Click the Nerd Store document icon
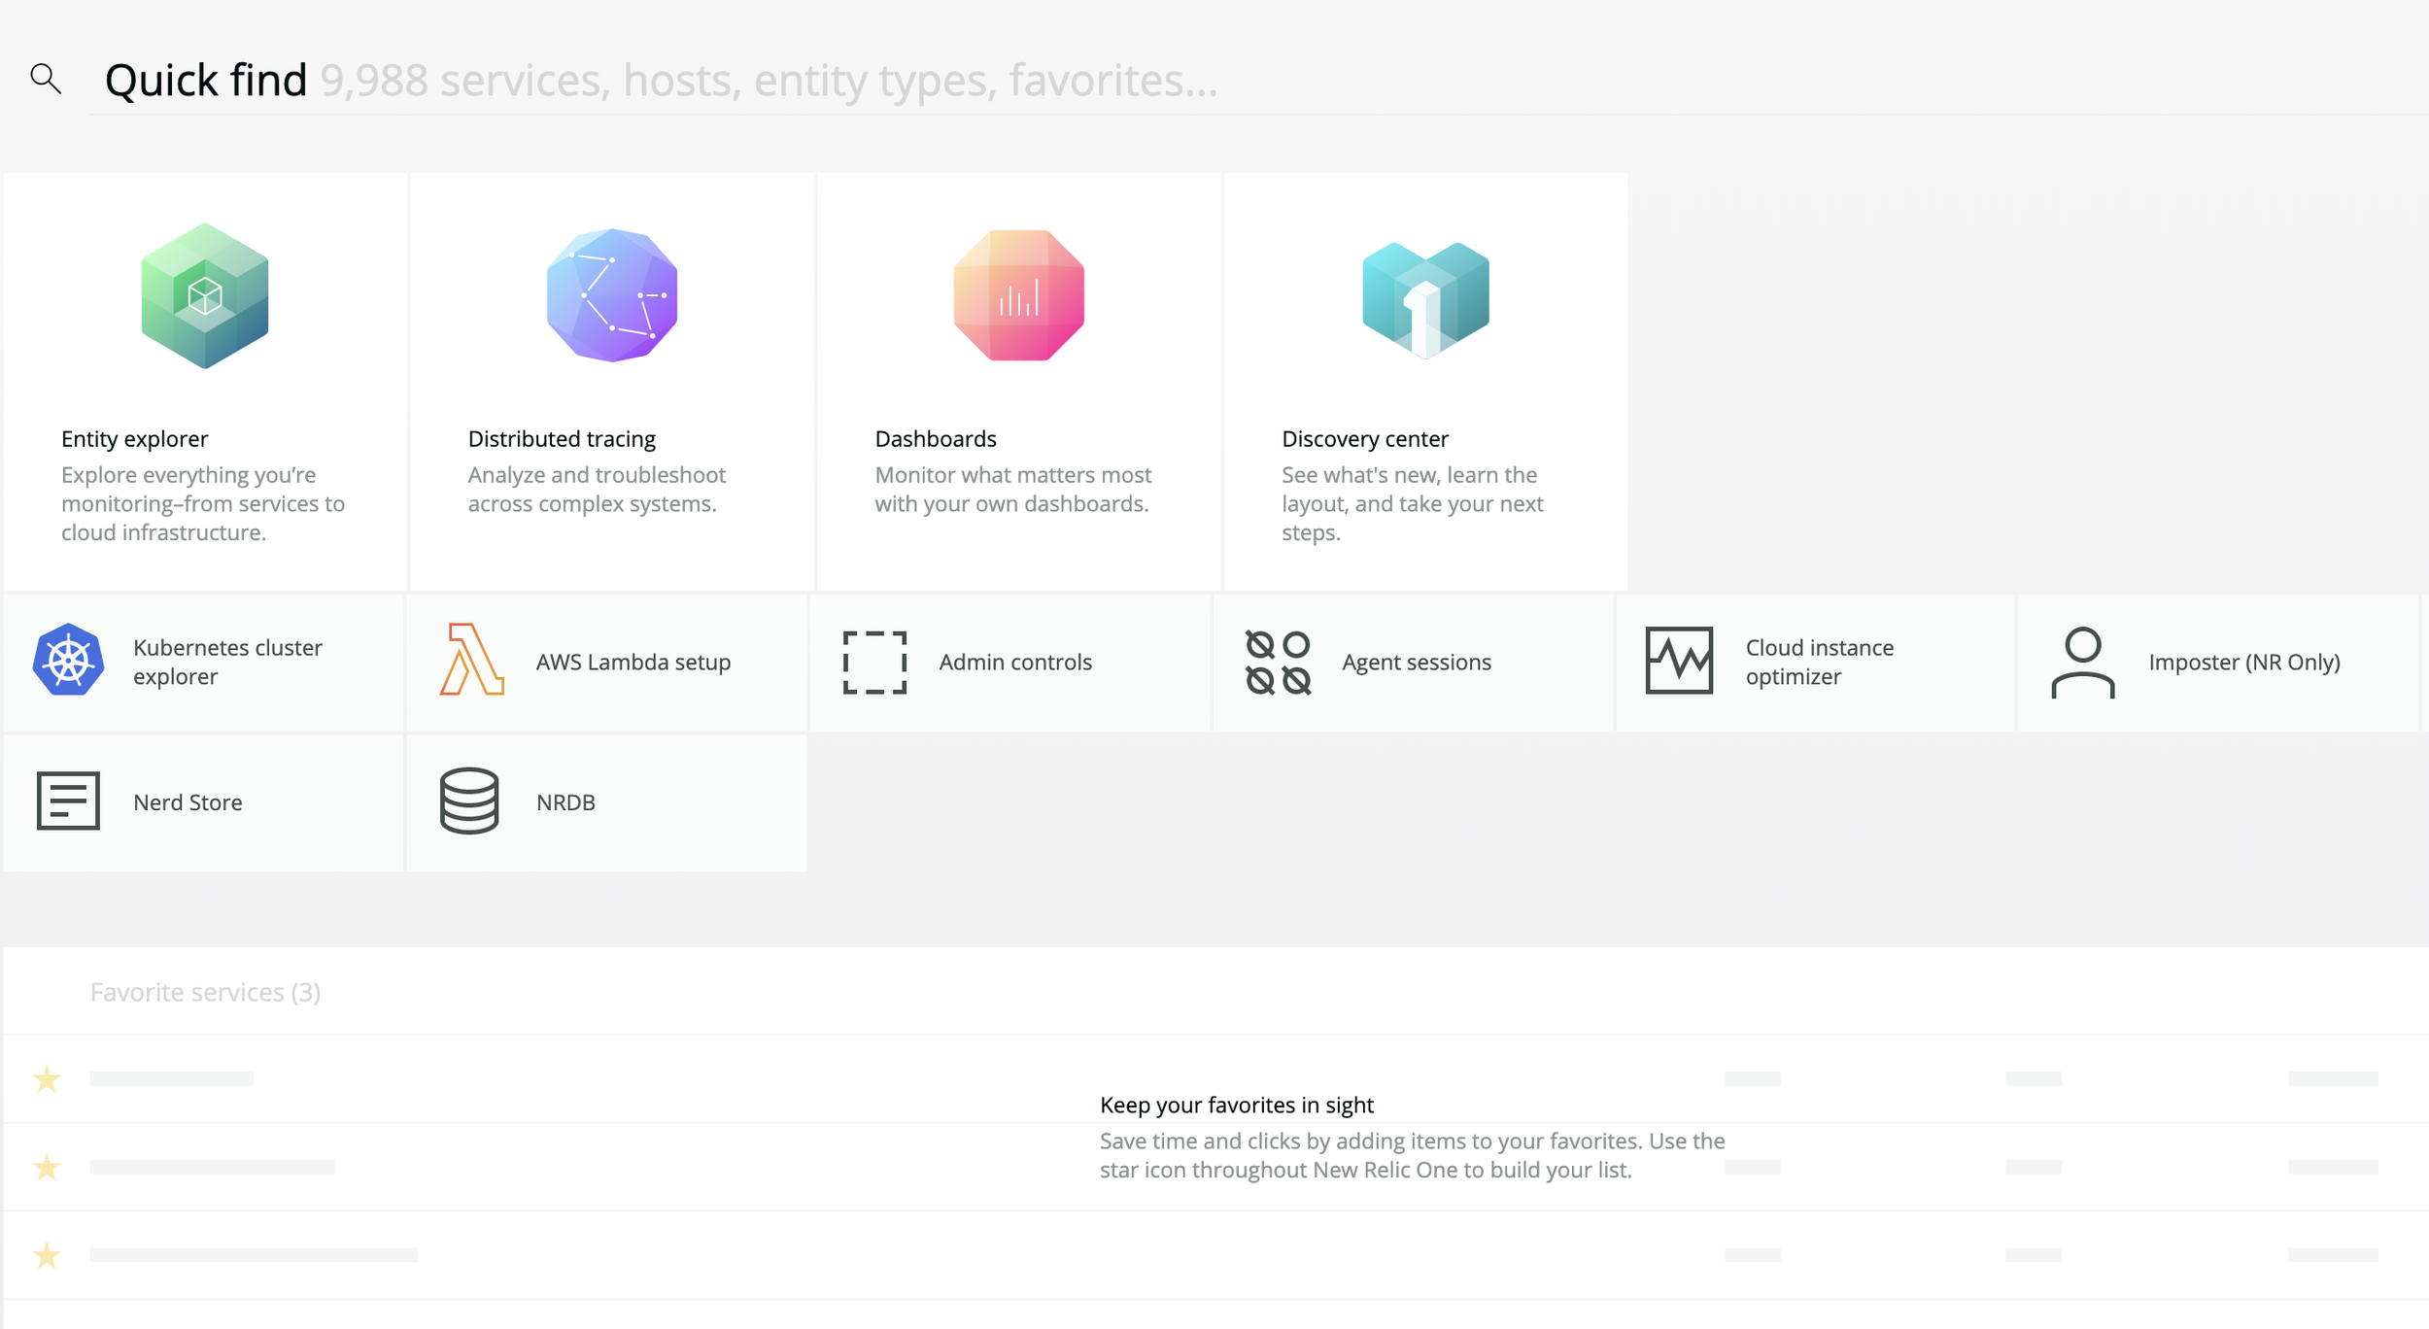 point(68,801)
